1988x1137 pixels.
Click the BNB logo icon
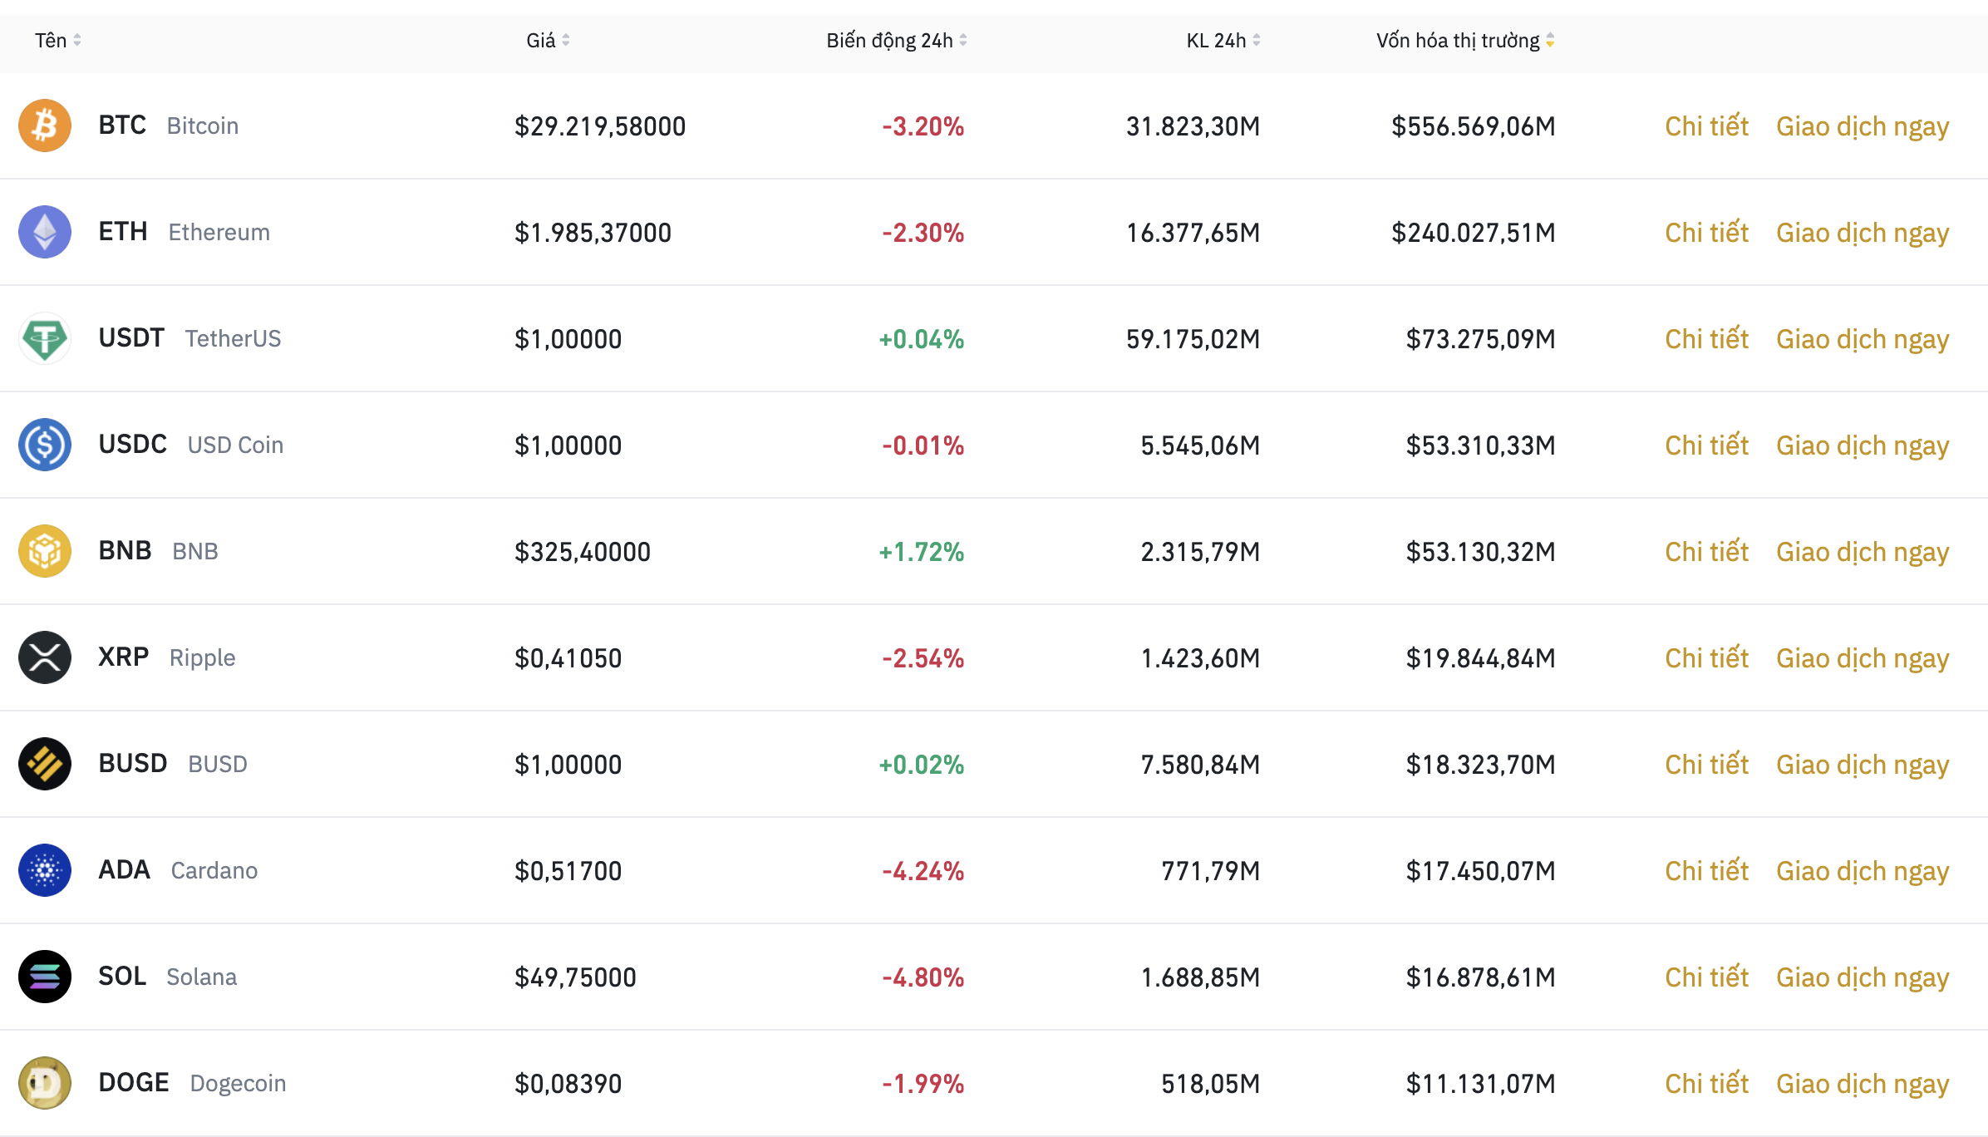[45, 551]
